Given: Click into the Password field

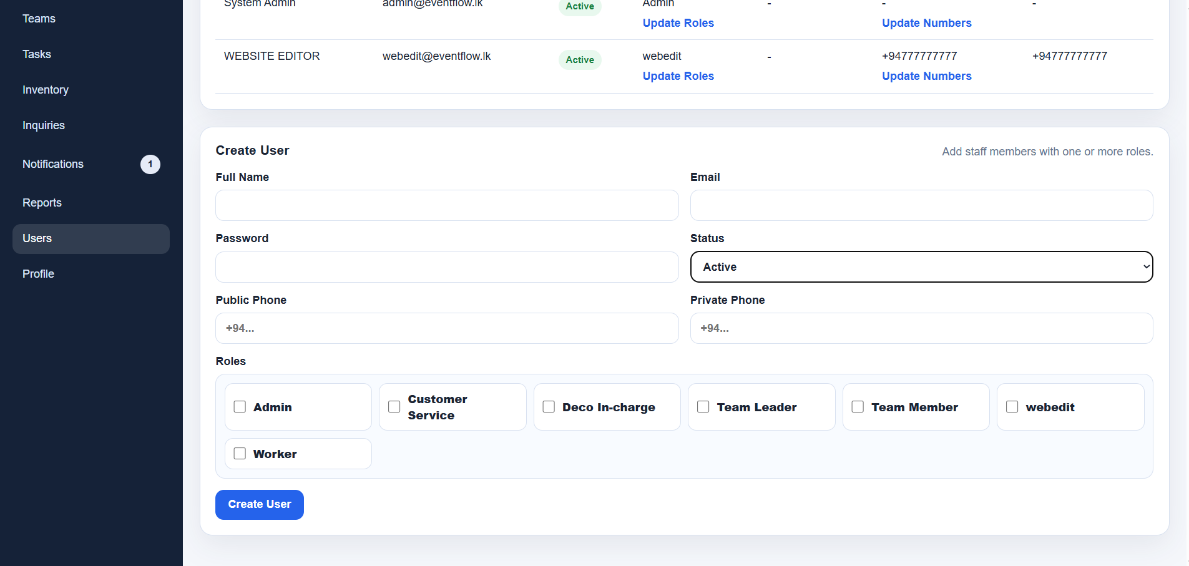Looking at the screenshot, I should click(447, 267).
